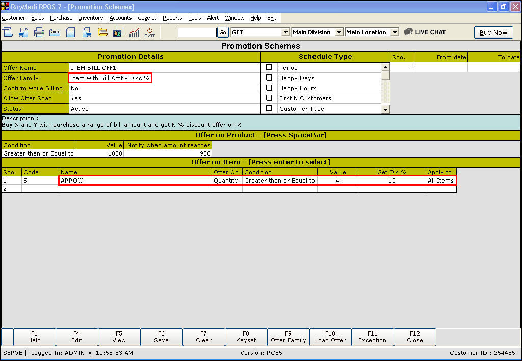
Task: Check the Period schedule type checkbox
Action: pyautogui.click(x=269, y=67)
